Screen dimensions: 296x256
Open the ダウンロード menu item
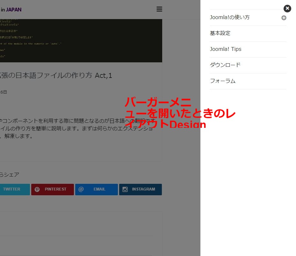225,65
